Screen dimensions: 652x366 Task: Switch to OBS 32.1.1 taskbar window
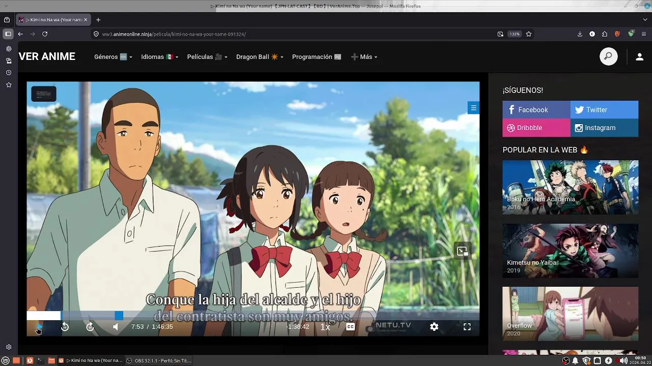click(x=159, y=360)
